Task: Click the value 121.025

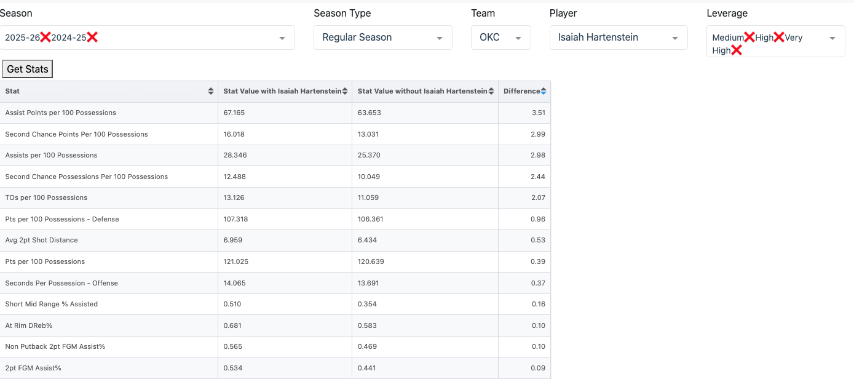Action: pyautogui.click(x=236, y=261)
